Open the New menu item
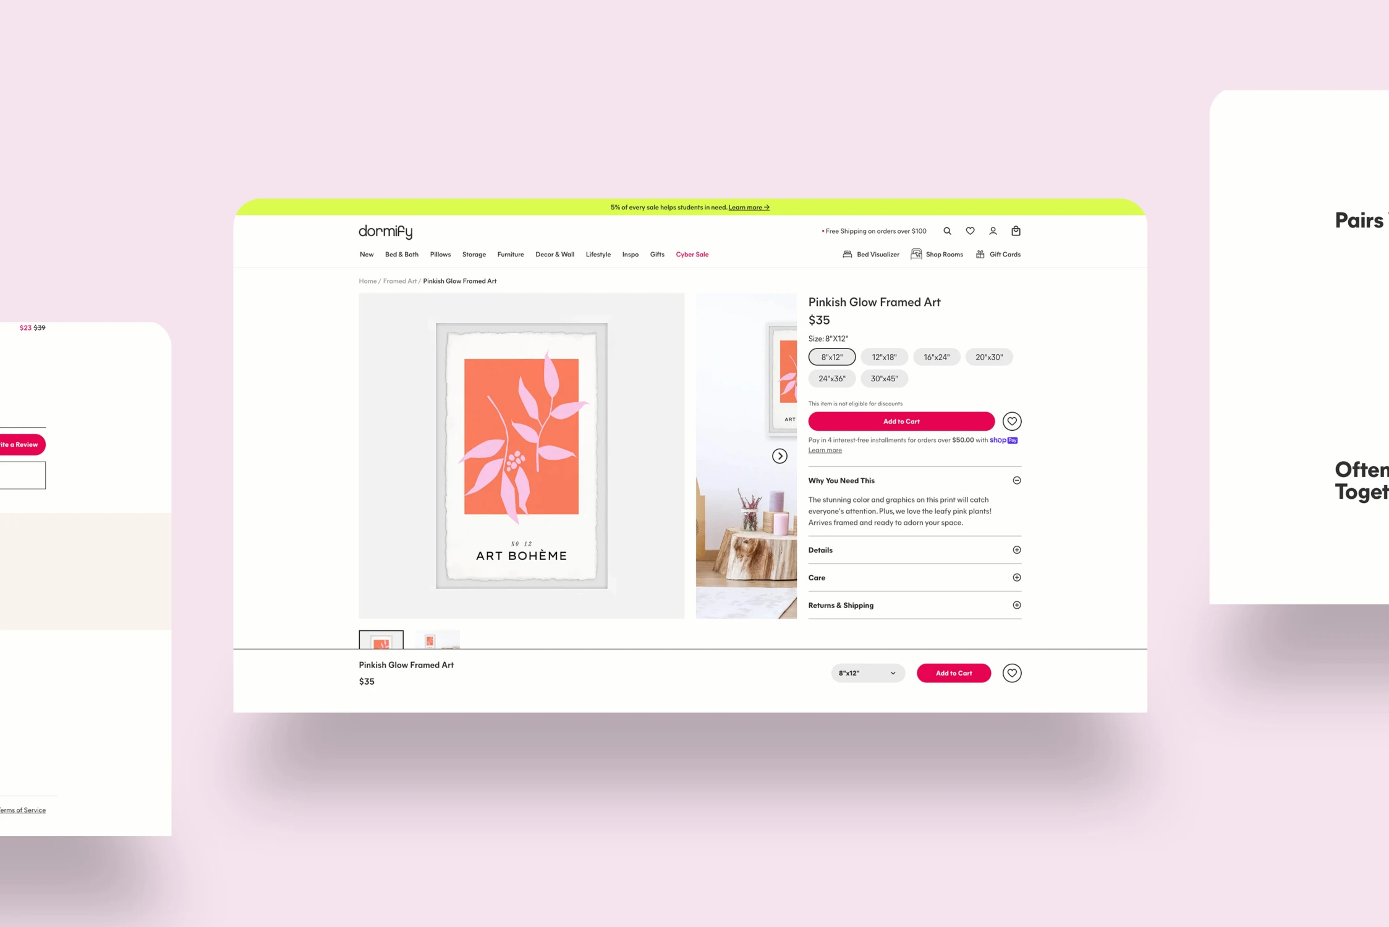 pos(367,255)
